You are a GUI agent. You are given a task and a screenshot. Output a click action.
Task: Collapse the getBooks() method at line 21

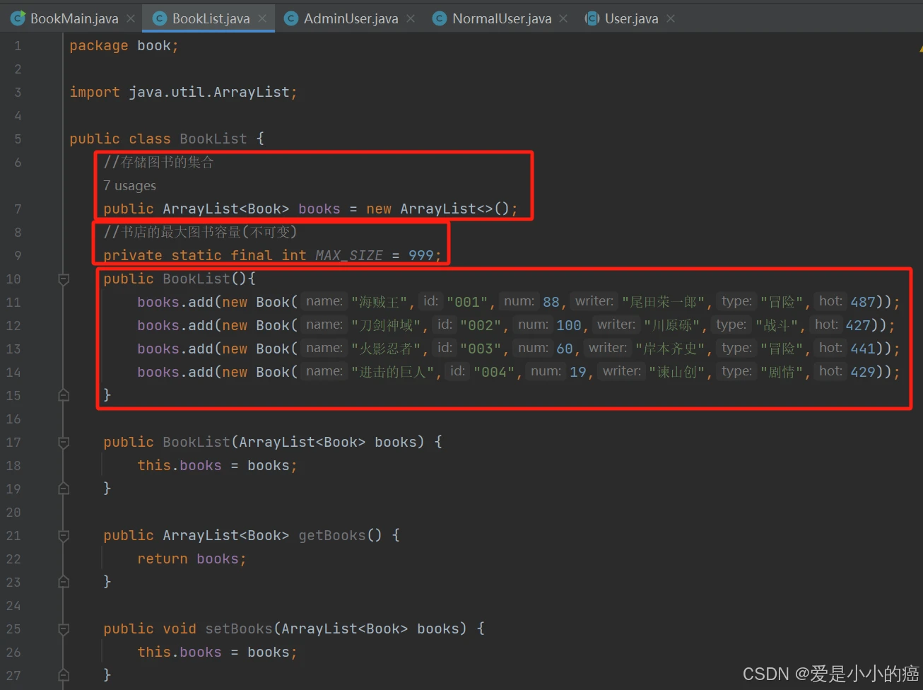click(x=64, y=536)
